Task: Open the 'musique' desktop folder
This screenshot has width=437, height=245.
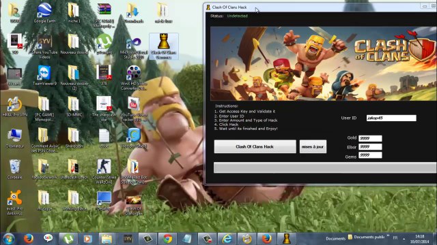Action: pyautogui.click(x=44, y=200)
